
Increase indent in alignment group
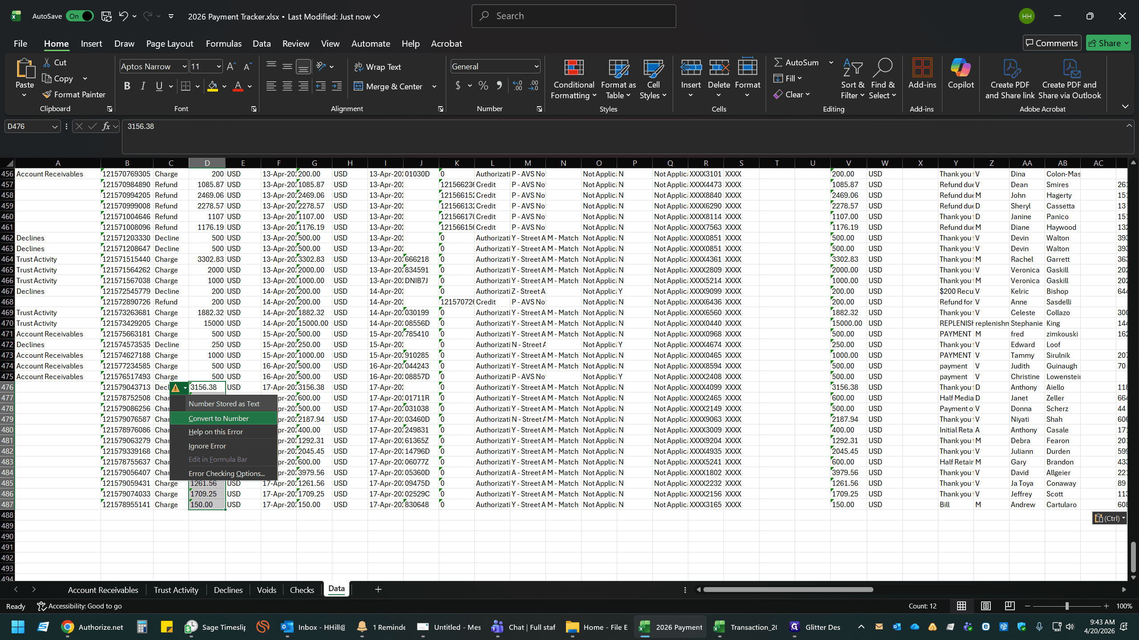pyautogui.click(x=337, y=86)
